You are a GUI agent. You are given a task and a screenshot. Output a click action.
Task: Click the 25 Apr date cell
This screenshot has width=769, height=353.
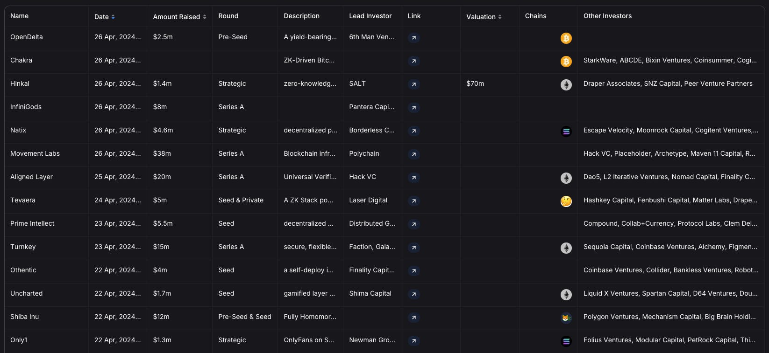click(118, 177)
